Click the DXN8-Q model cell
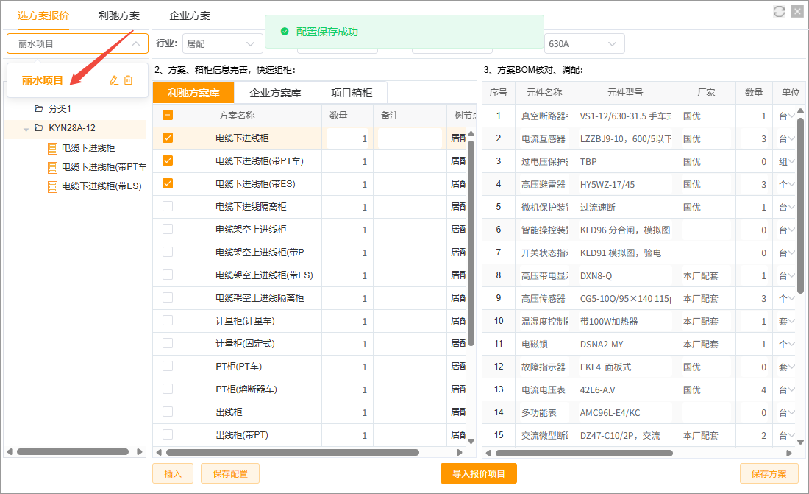Screen dimensions: 809x494 coord(625,276)
